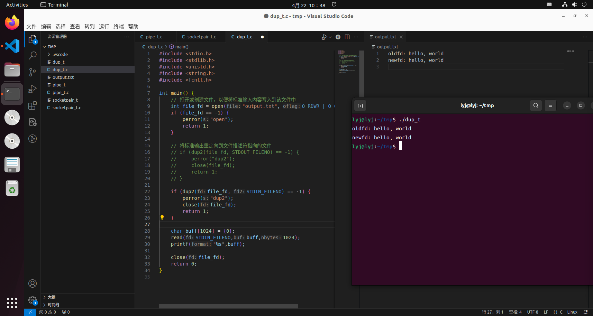
Task: Open the Manage gear in the activity bar
Action: coord(33,300)
